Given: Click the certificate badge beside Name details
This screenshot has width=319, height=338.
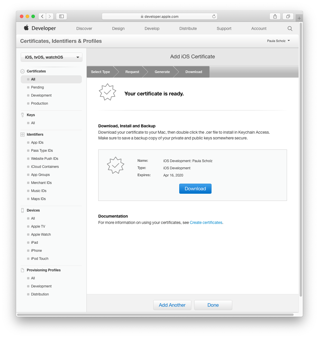Looking at the screenshot, I should click(x=116, y=165).
